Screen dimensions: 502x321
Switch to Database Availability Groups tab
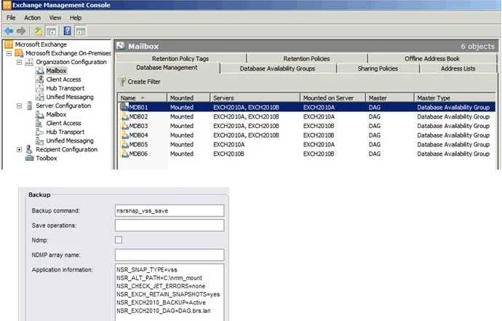[277, 68]
